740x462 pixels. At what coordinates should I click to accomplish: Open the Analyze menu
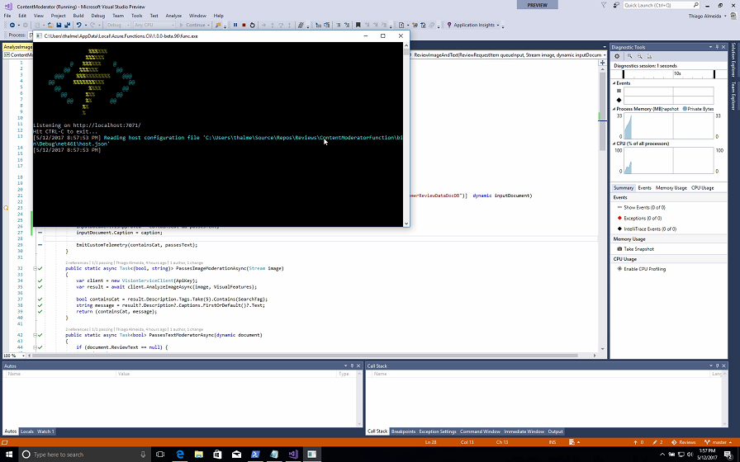173,16
